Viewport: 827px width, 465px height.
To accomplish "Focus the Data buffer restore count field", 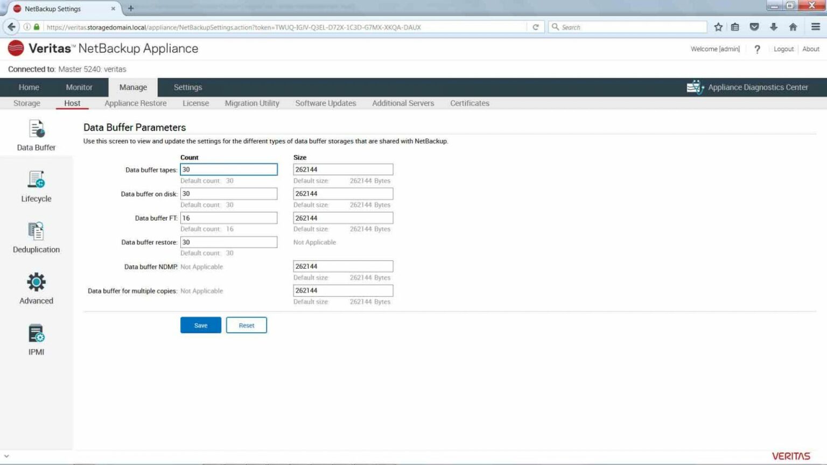I will pos(229,242).
